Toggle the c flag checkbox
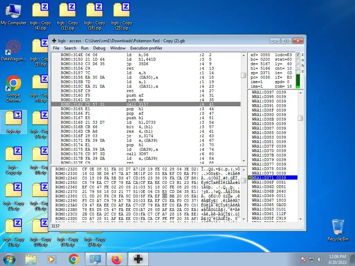The height and width of the screenshot is (266, 355). pyautogui.click(x=298, y=71)
